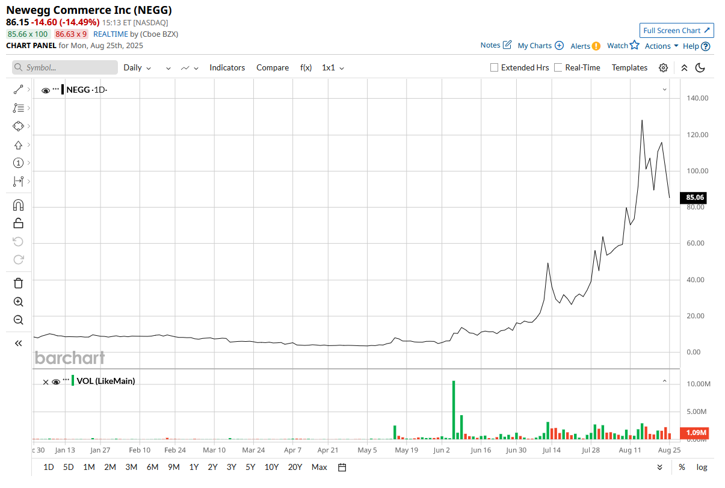Zoom in with the magnifier plus

[18, 301]
